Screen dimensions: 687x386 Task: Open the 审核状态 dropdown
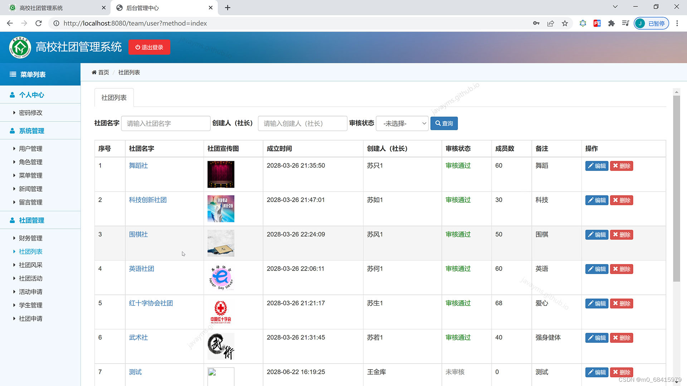click(402, 123)
